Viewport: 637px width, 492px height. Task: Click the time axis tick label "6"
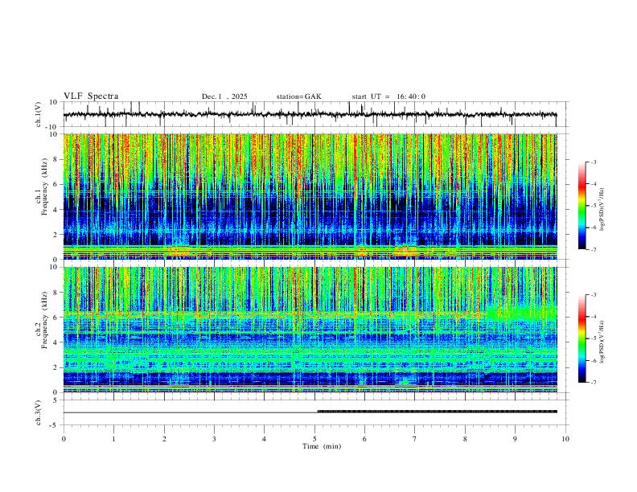365,439
